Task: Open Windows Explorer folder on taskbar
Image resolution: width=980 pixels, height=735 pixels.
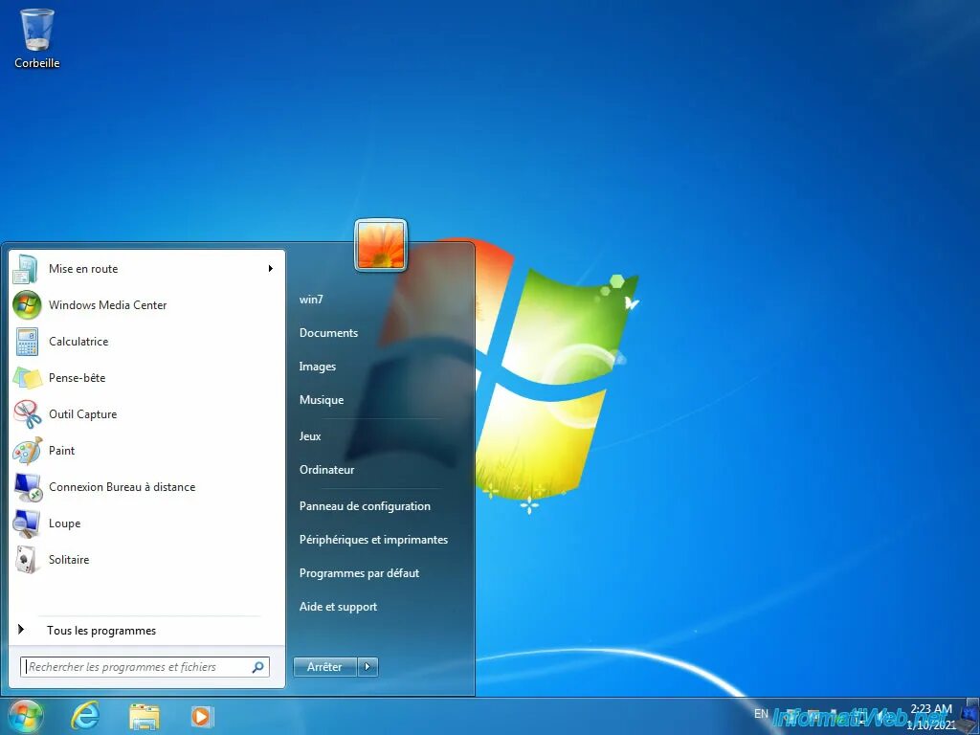Action: coord(145,716)
